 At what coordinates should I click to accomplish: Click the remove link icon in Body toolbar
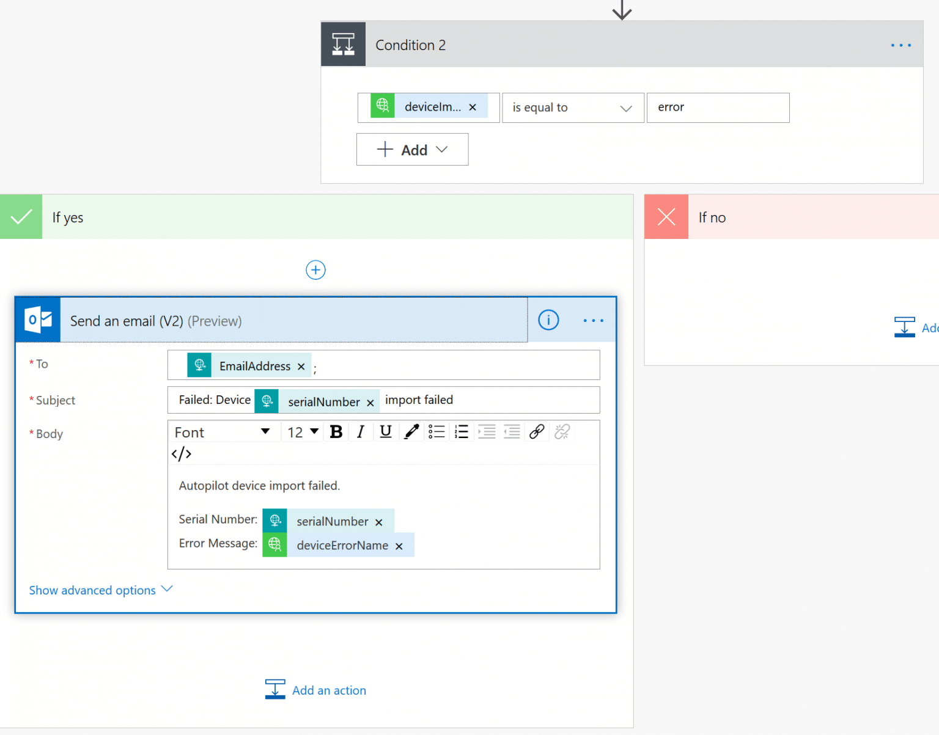pos(562,431)
